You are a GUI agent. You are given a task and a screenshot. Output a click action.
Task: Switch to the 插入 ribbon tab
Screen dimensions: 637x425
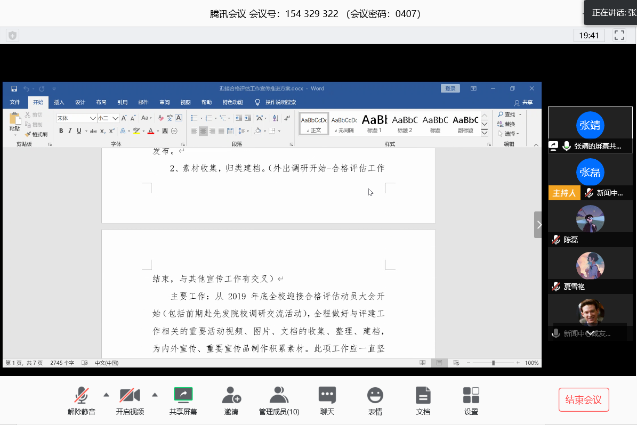[x=59, y=102]
